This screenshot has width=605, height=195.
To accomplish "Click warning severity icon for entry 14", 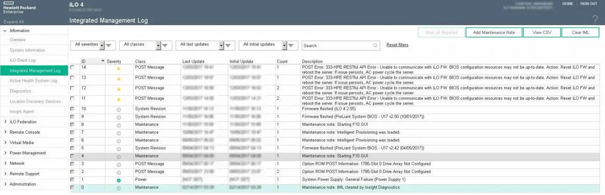I will 119,68.
